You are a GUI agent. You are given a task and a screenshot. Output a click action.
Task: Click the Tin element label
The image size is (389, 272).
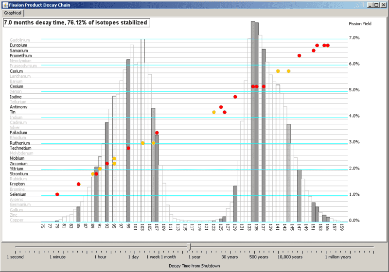[x=13, y=112]
